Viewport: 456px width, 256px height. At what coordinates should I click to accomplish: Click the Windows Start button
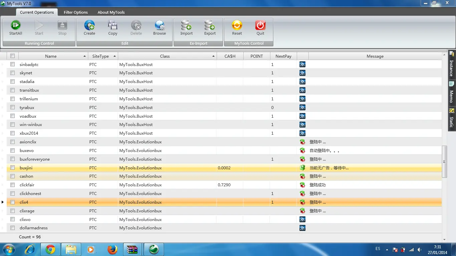[x=9, y=249]
